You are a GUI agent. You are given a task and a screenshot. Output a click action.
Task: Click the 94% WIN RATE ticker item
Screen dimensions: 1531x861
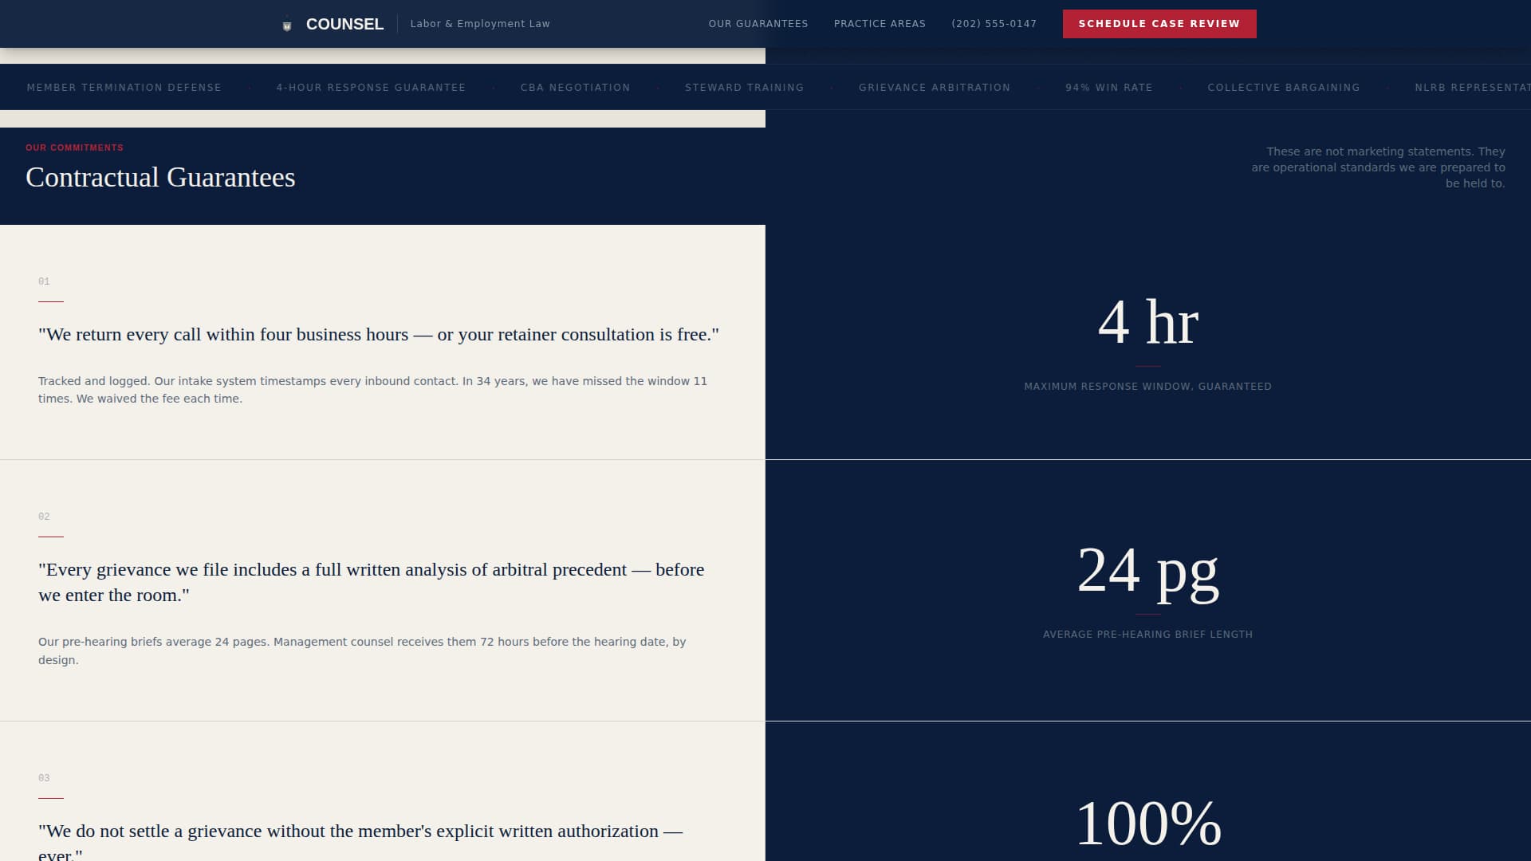[1108, 88]
